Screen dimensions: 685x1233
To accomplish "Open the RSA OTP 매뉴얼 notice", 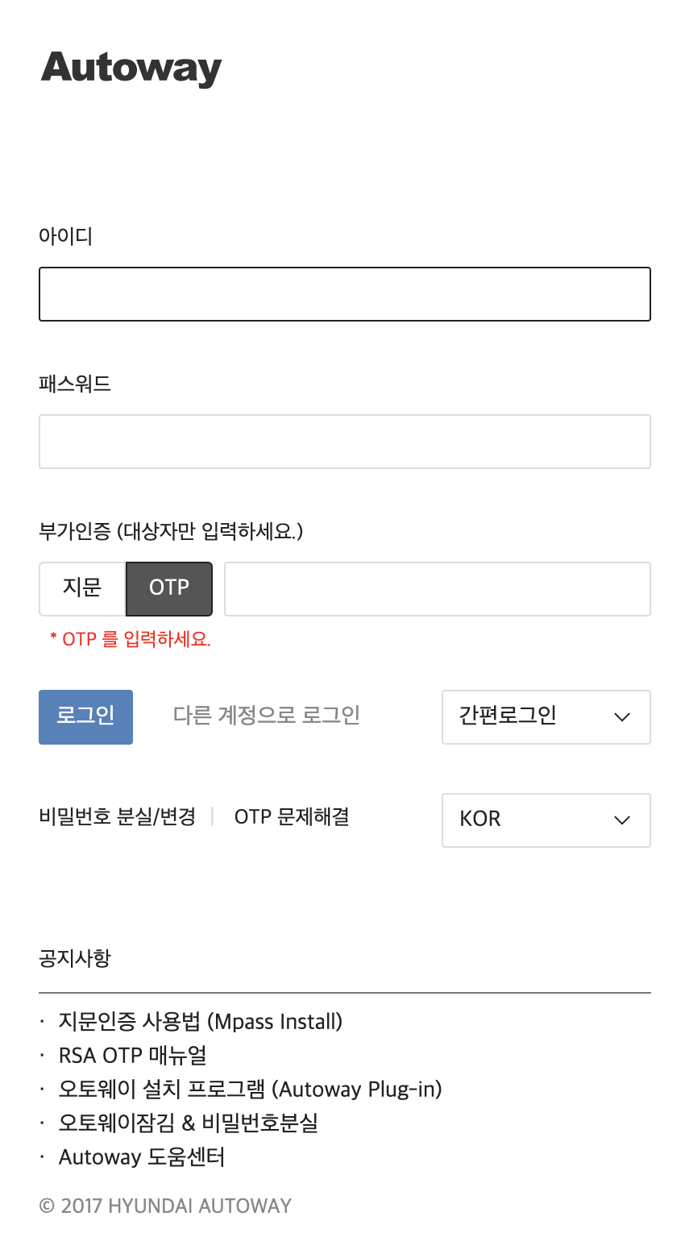I will tap(133, 1056).
